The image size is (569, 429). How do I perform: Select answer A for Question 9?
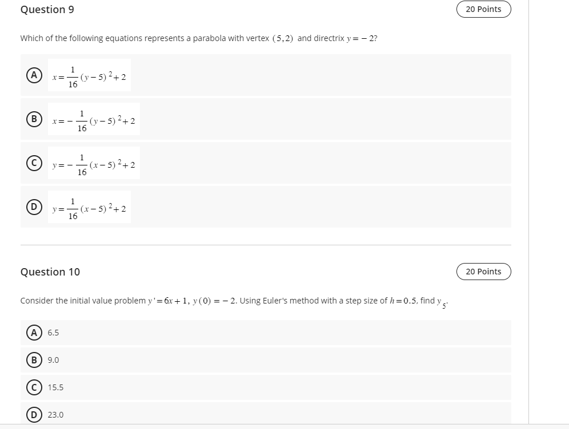34,76
